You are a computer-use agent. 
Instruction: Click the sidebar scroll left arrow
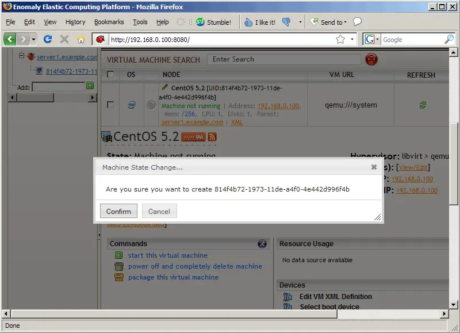pyautogui.click(x=12, y=97)
